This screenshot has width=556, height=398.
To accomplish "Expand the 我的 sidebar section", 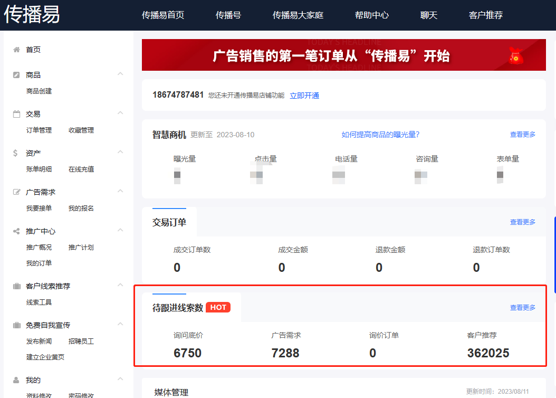I will [120, 380].
